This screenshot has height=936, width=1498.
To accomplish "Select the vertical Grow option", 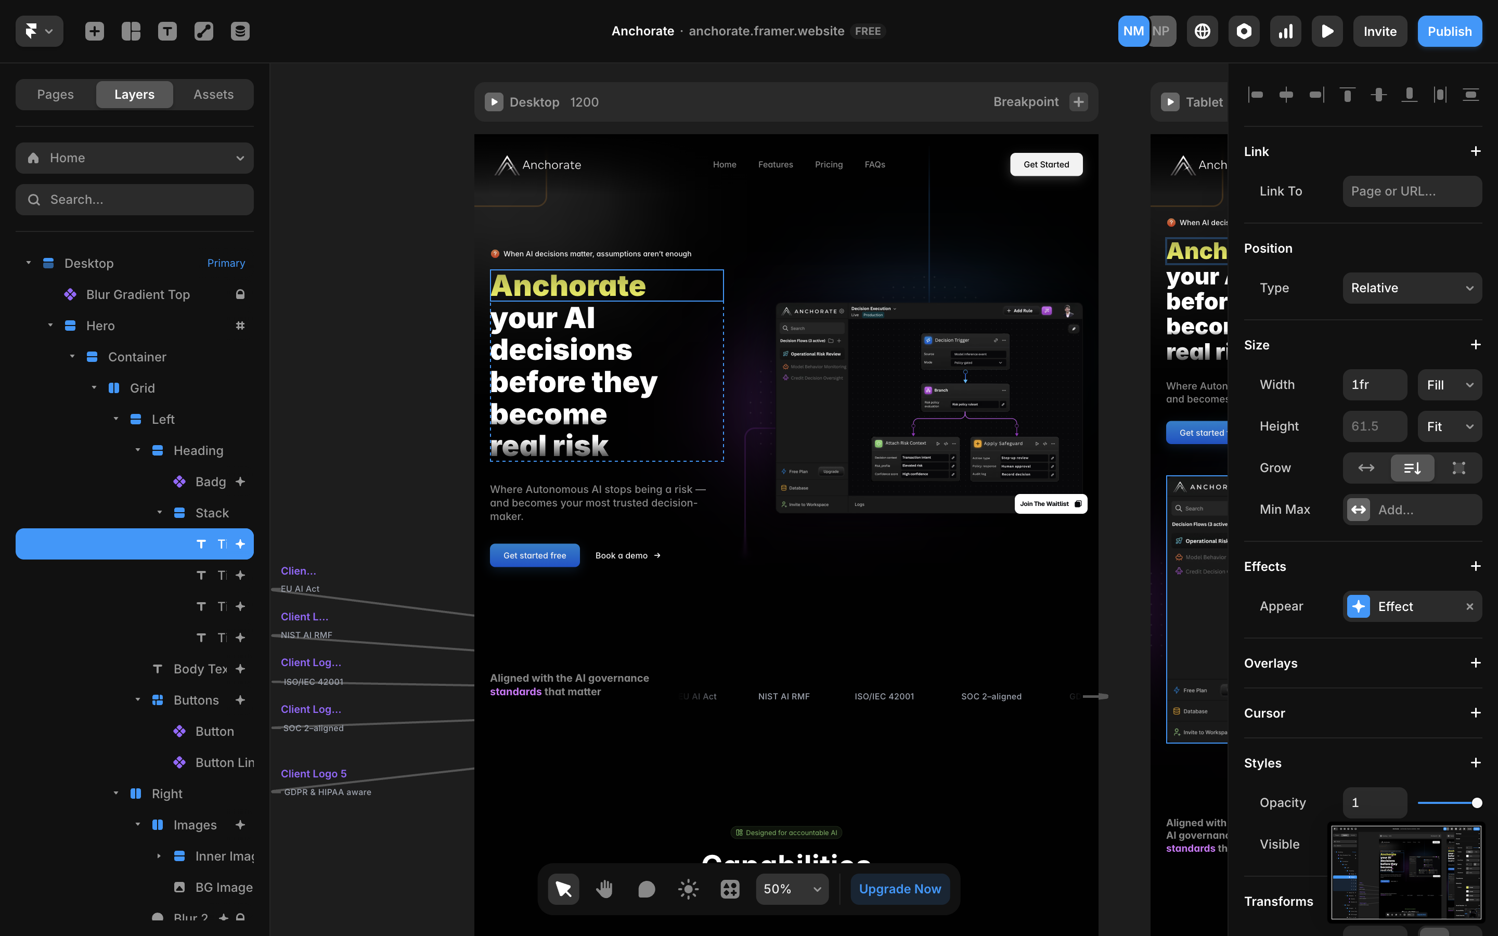I will 1412,468.
